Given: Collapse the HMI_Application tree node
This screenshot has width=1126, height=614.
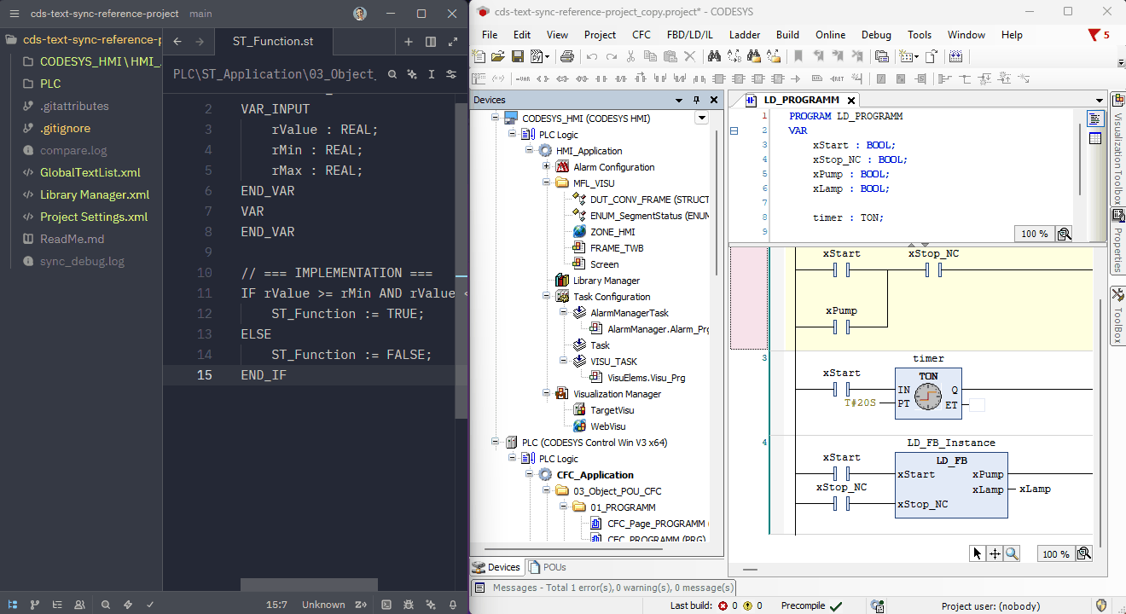Looking at the screenshot, I should coord(529,150).
